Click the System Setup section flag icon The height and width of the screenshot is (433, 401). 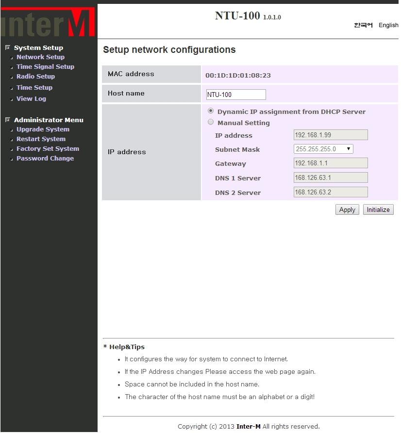8,48
